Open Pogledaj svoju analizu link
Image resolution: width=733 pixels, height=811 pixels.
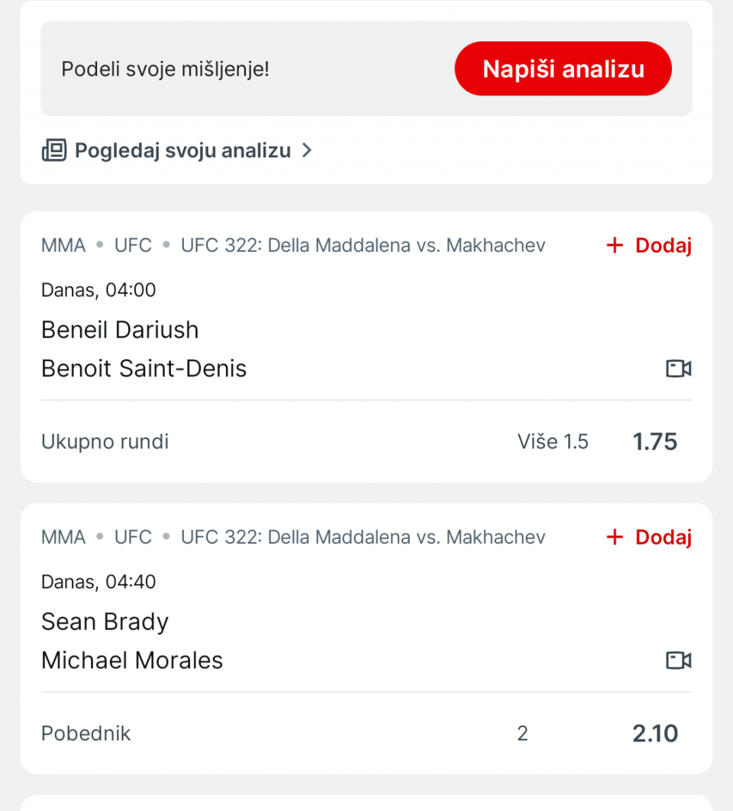click(182, 150)
